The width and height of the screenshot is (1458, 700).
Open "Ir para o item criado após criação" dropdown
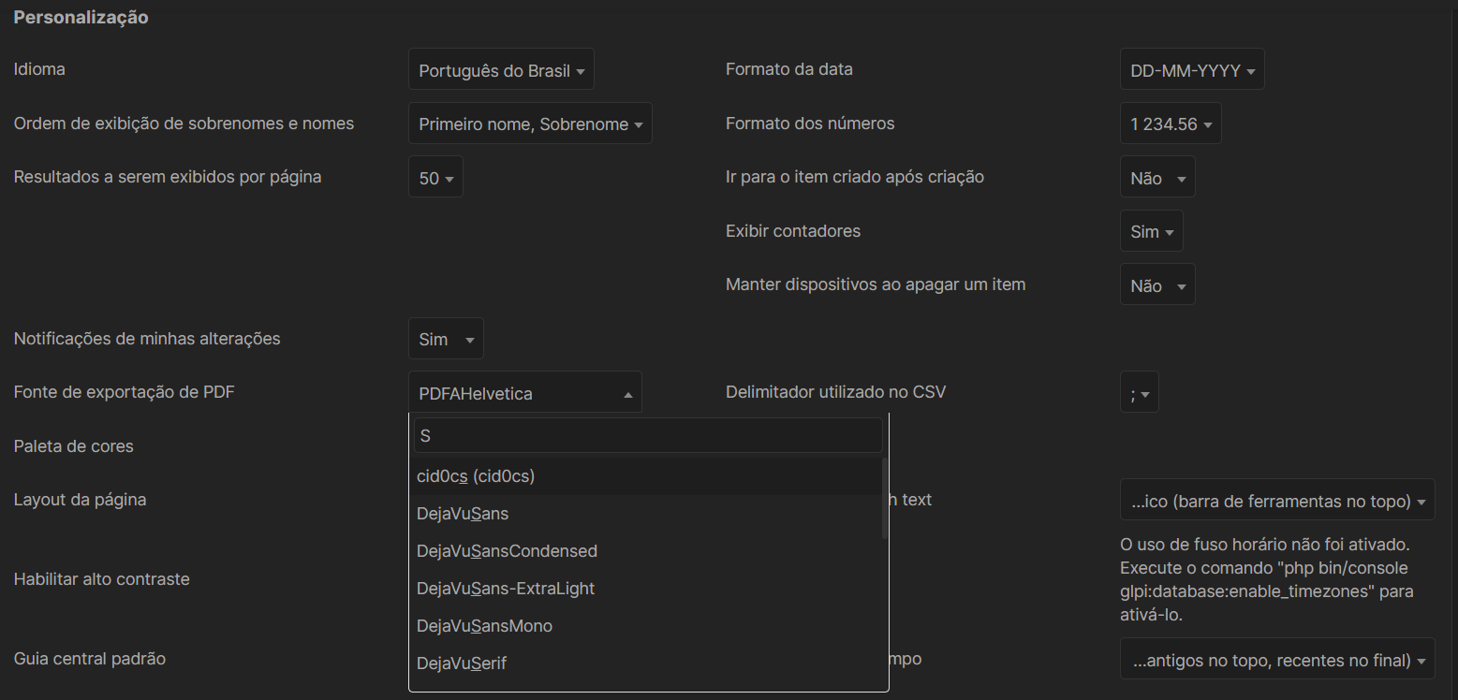1156,176
